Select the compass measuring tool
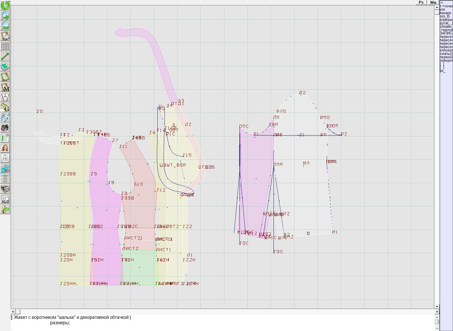 pyautogui.click(x=5, y=97)
